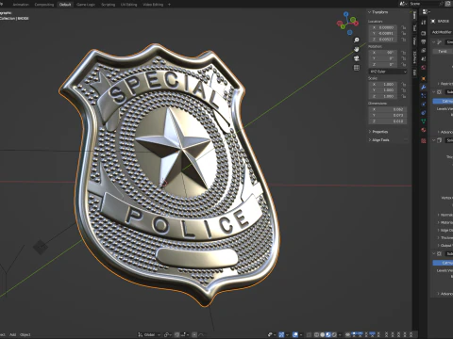Open the Scene properties tab icon
The height and width of the screenshot is (339, 453).
pos(424,58)
